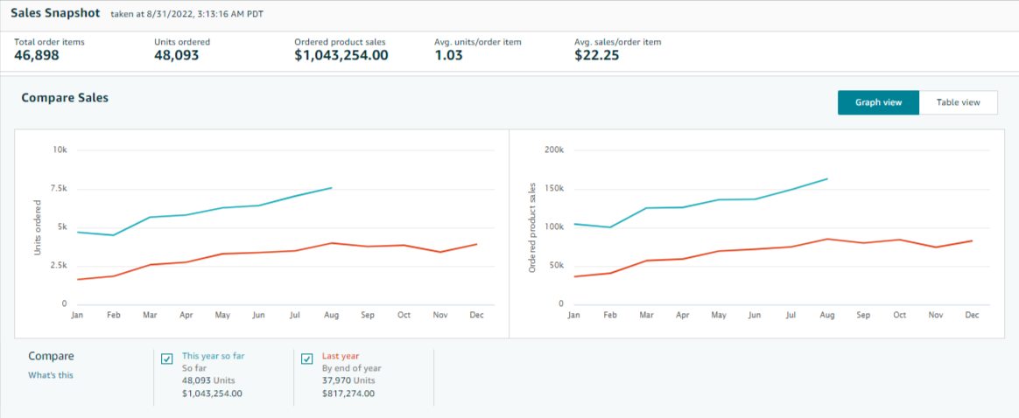The width and height of the screenshot is (1019, 418).
Task: Click the Last year label text
Action: [x=341, y=356]
